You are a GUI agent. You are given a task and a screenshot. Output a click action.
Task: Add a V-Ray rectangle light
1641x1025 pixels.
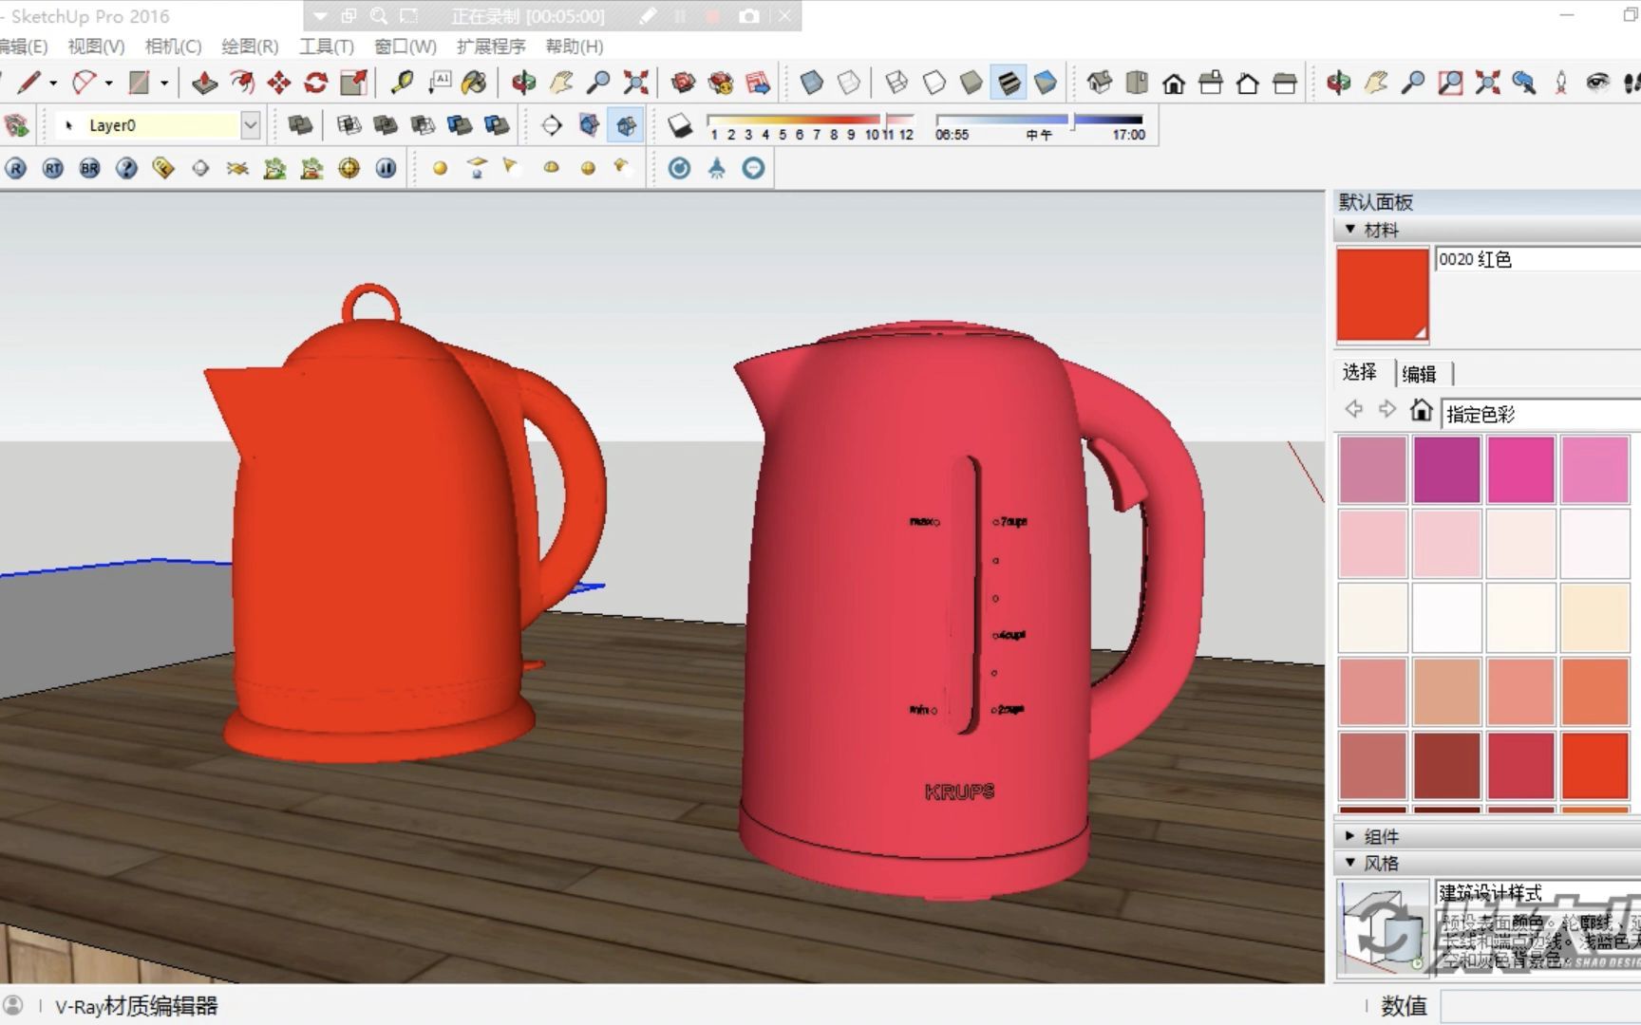tap(477, 168)
